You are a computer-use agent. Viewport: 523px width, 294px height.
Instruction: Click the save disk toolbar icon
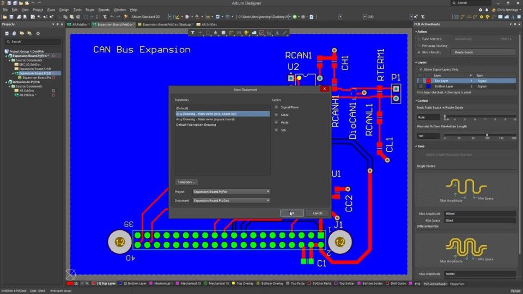(11, 17)
